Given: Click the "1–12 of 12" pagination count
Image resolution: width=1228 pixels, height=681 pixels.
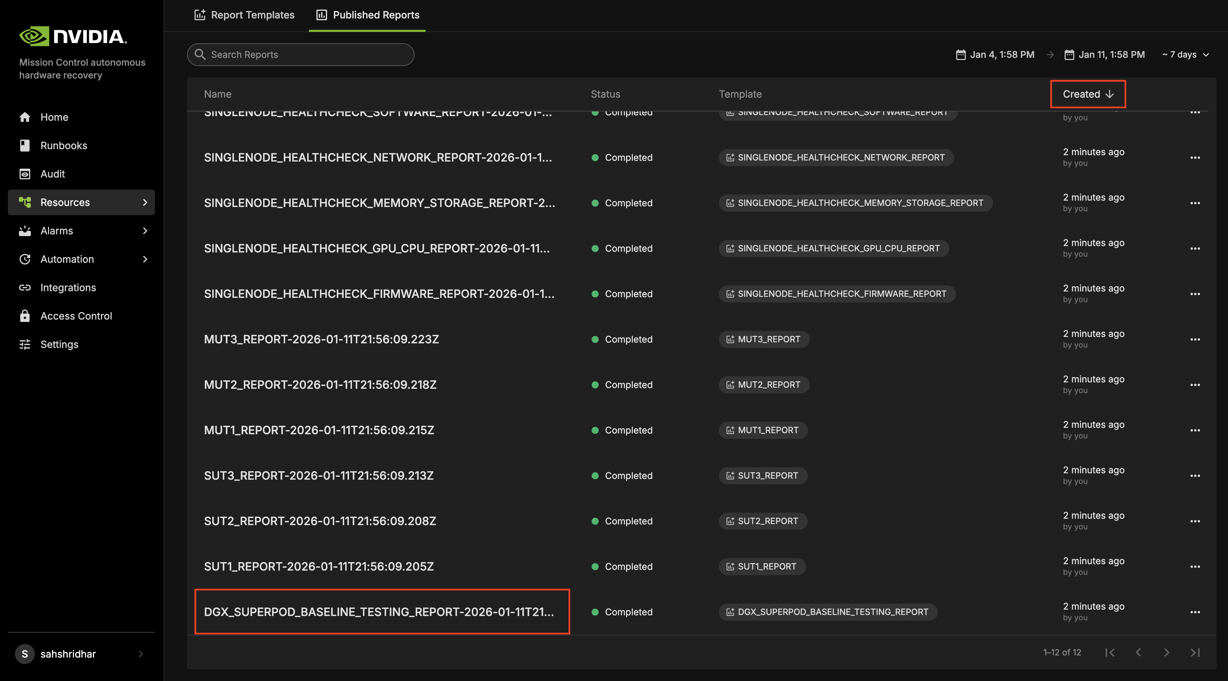Looking at the screenshot, I should coord(1062,653).
